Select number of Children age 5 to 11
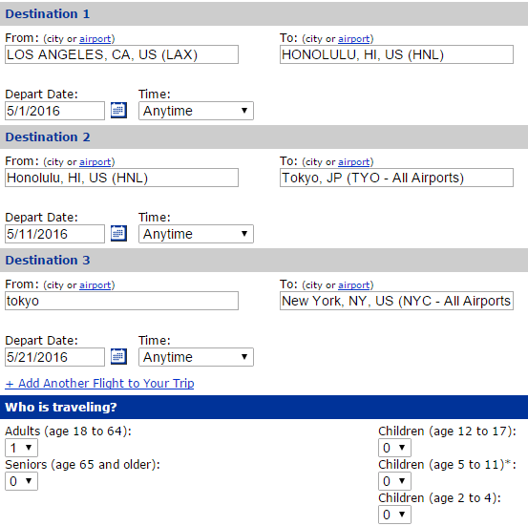Viewport: 528px width, 526px height. 394,481
